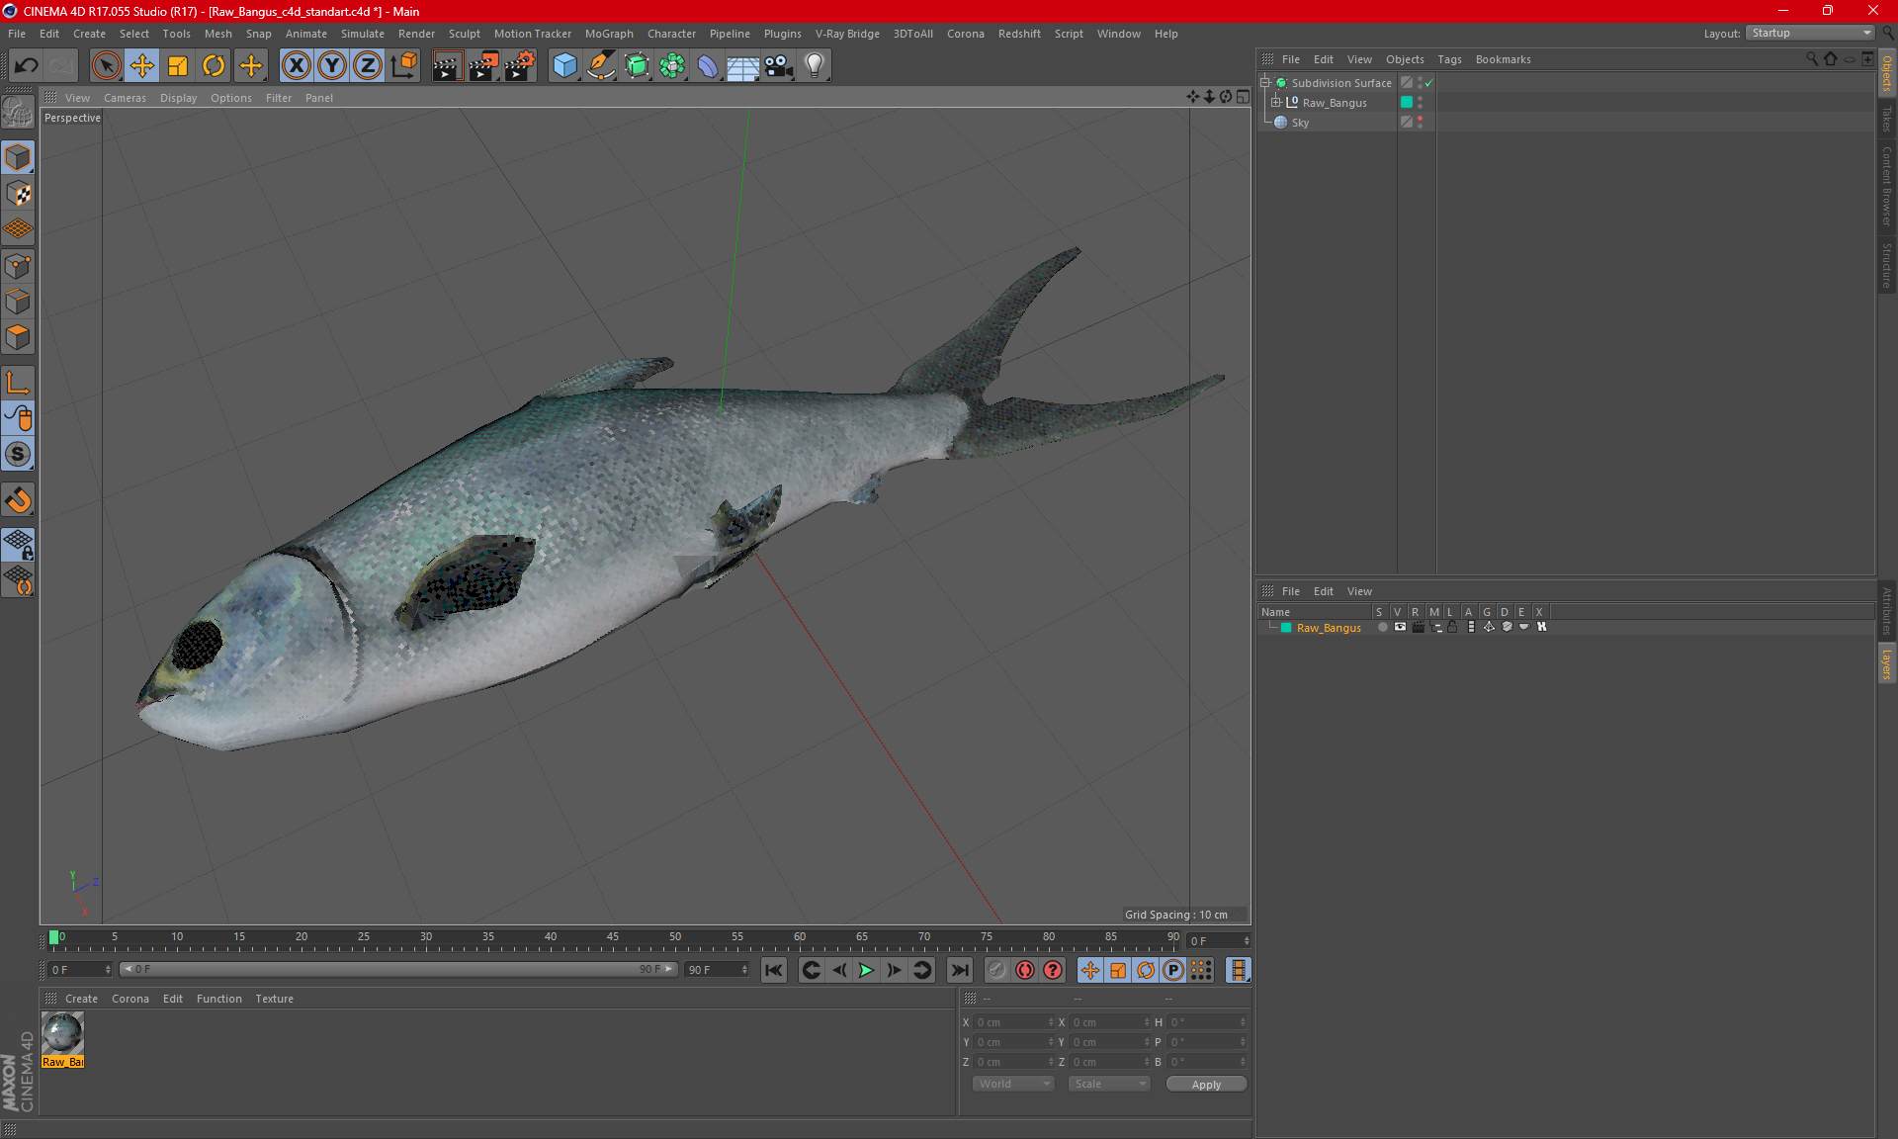This screenshot has height=1139, width=1898.
Task: Switch to Model mode
Action: click(18, 158)
